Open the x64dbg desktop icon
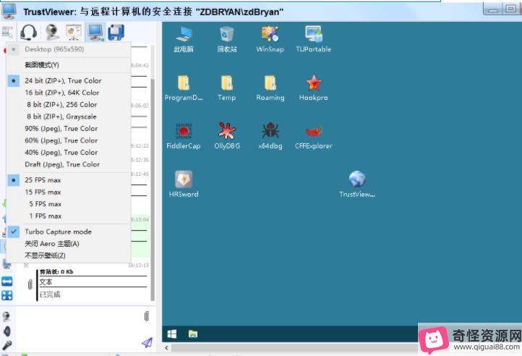Viewport: 522px width, 356px height. 270,132
